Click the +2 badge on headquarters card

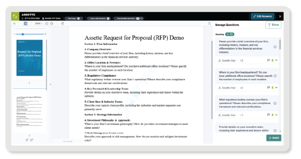241,88
